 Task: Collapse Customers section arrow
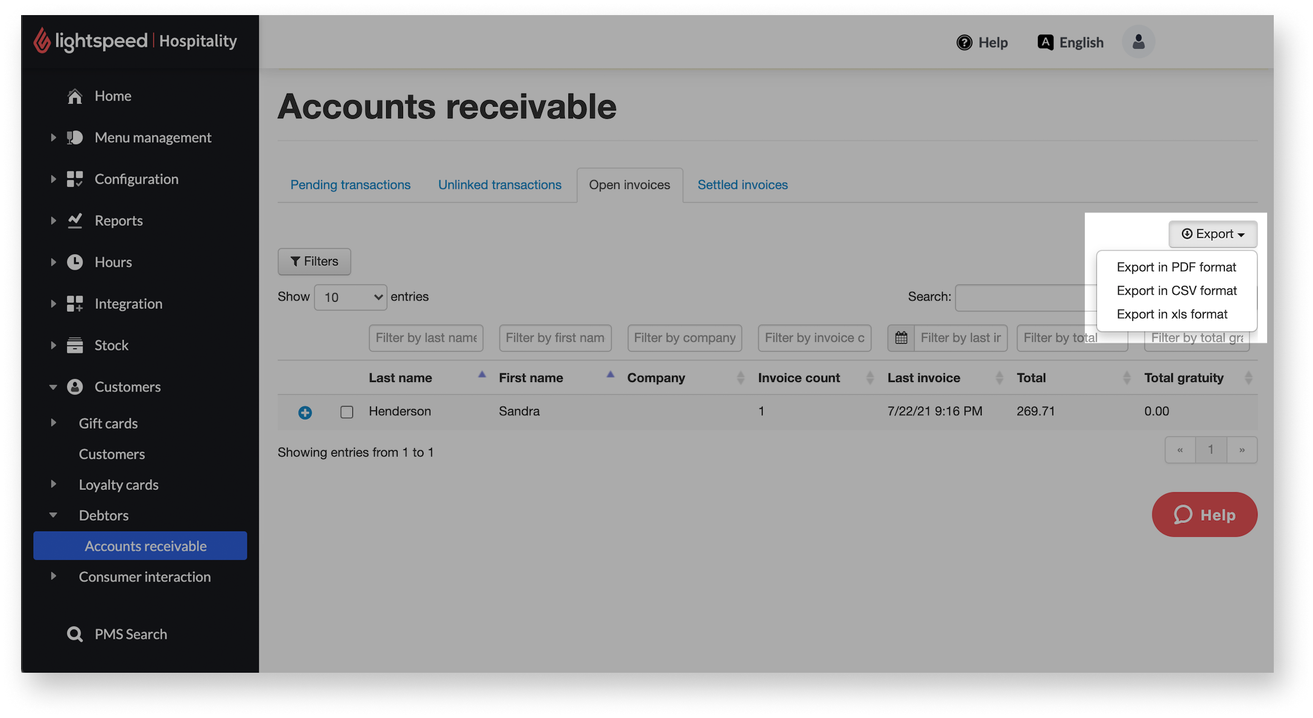53,387
